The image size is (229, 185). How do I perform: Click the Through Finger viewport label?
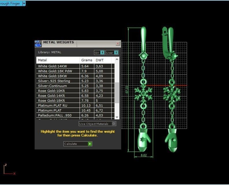coord(10,3)
